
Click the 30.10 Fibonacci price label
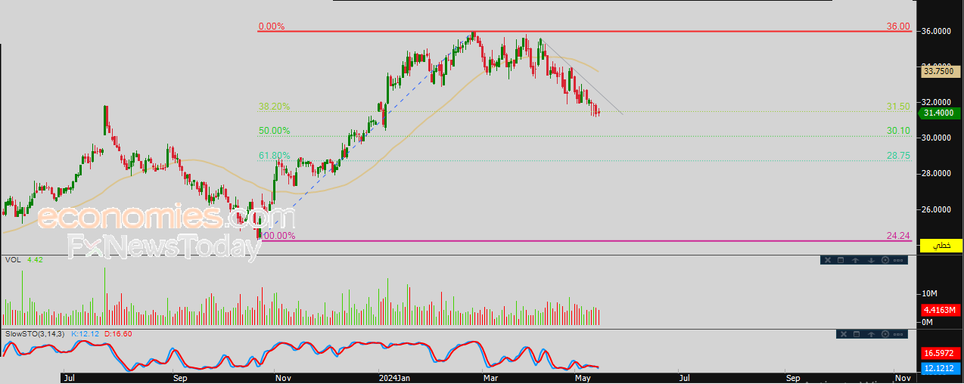point(898,131)
